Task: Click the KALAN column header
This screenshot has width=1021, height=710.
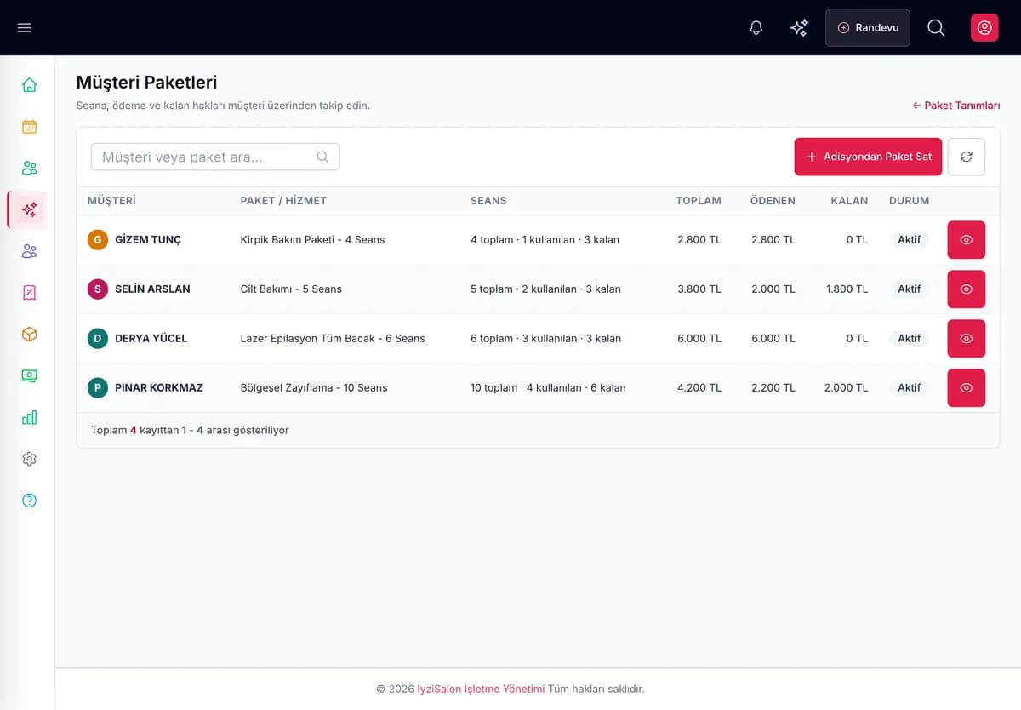Action: 850,201
